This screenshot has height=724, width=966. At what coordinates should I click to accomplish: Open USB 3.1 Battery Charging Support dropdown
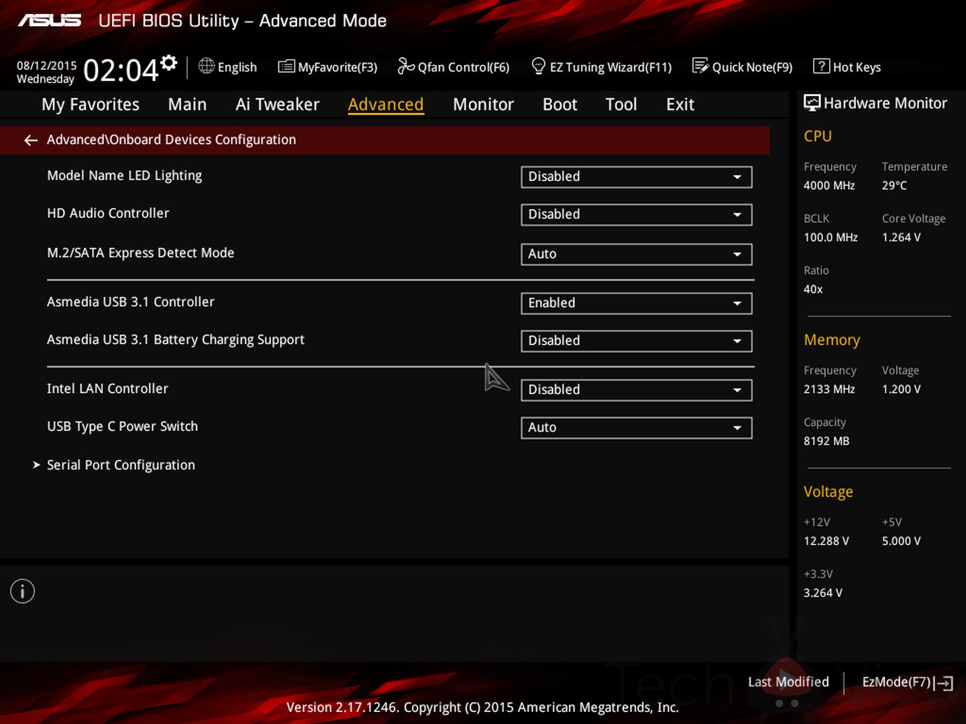coord(637,341)
